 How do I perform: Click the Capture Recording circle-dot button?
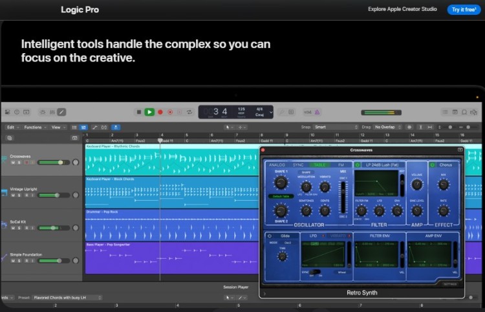(170, 112)
